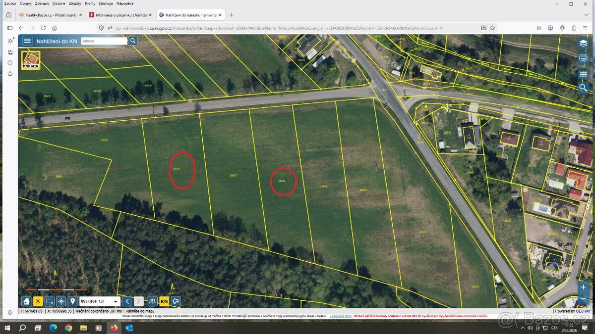Open a new browser tab
The width and height of the screenshot is (595, 334).
point(231,15)
